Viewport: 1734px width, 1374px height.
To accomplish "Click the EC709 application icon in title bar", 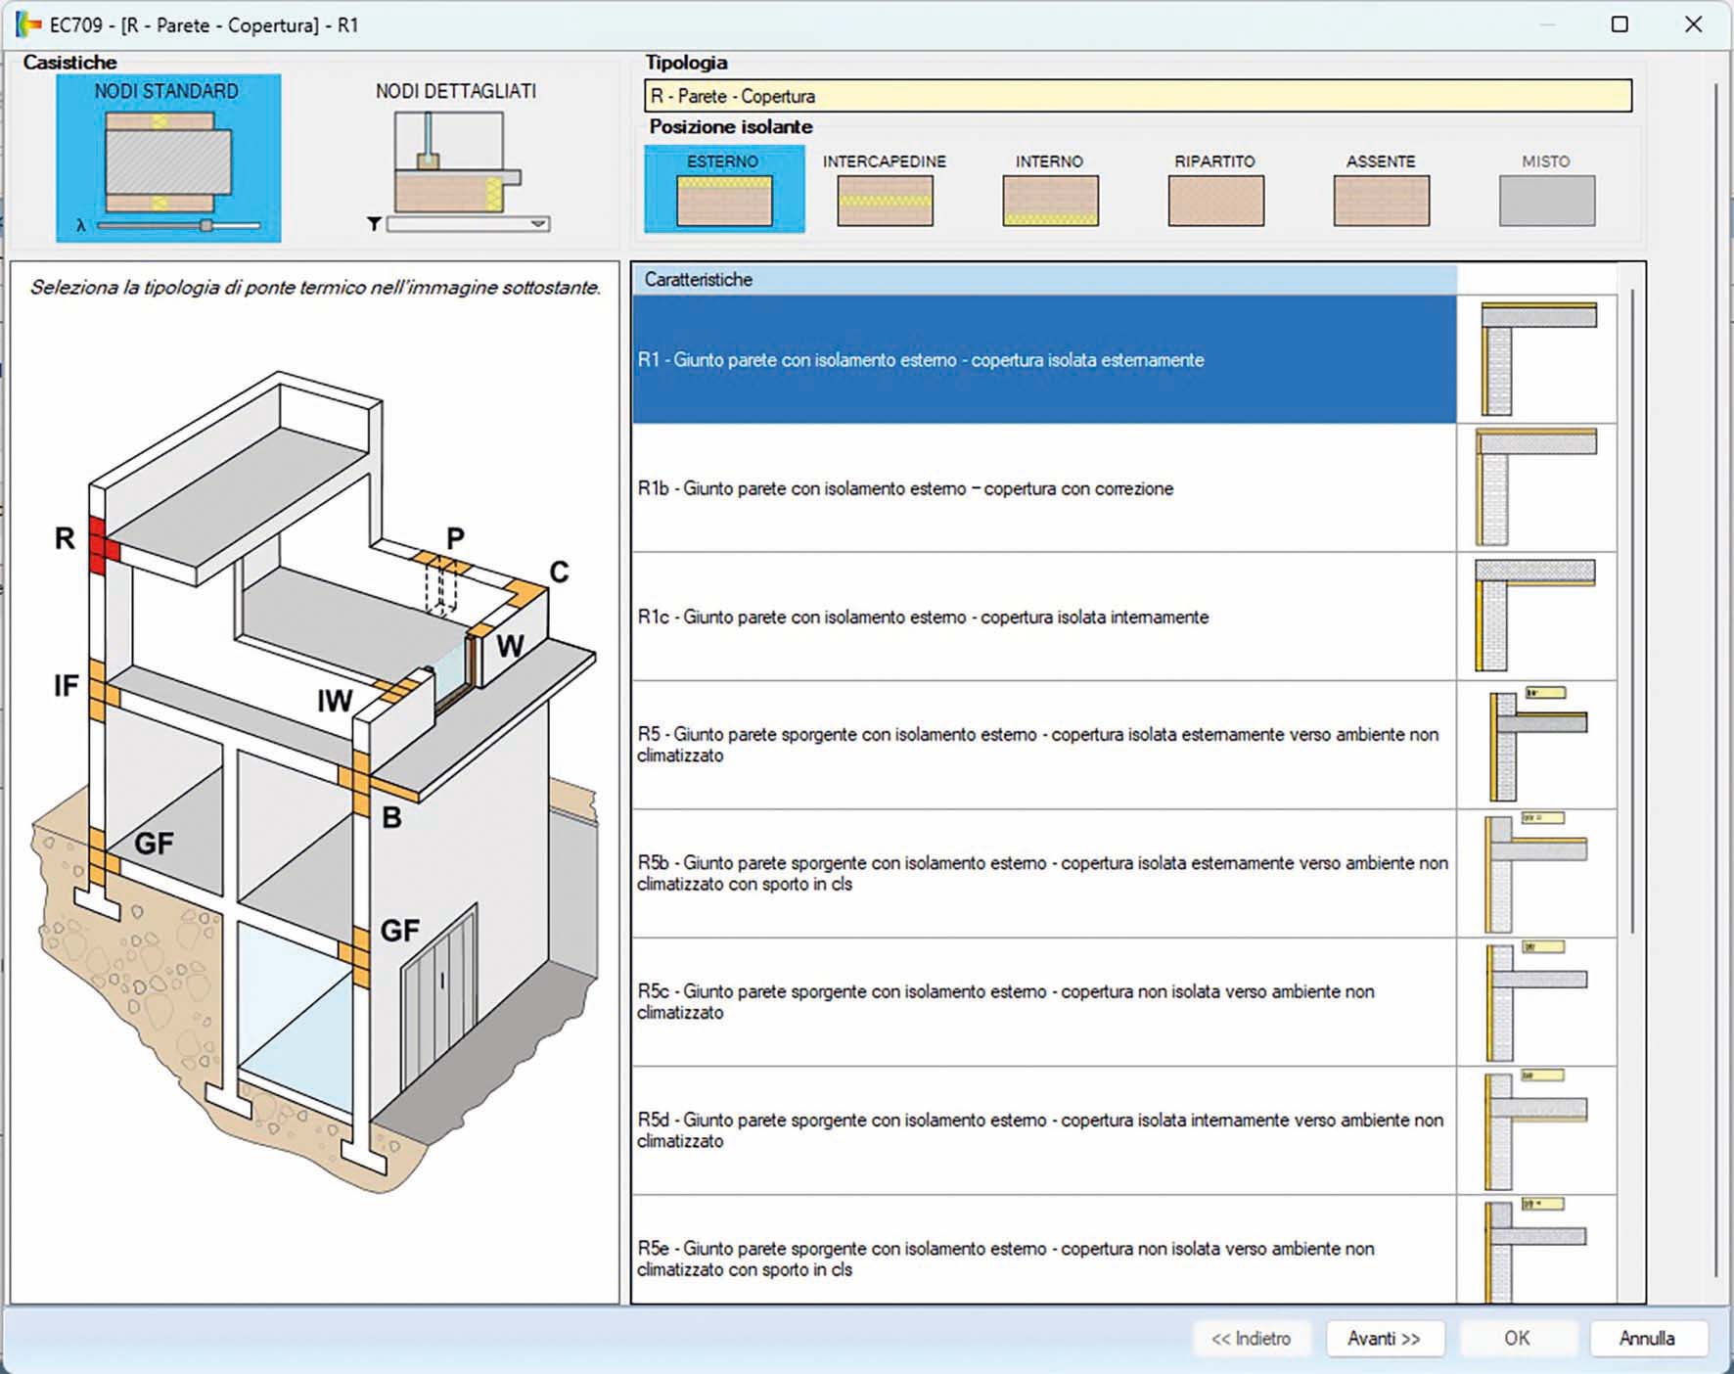I will click(28, 24).
